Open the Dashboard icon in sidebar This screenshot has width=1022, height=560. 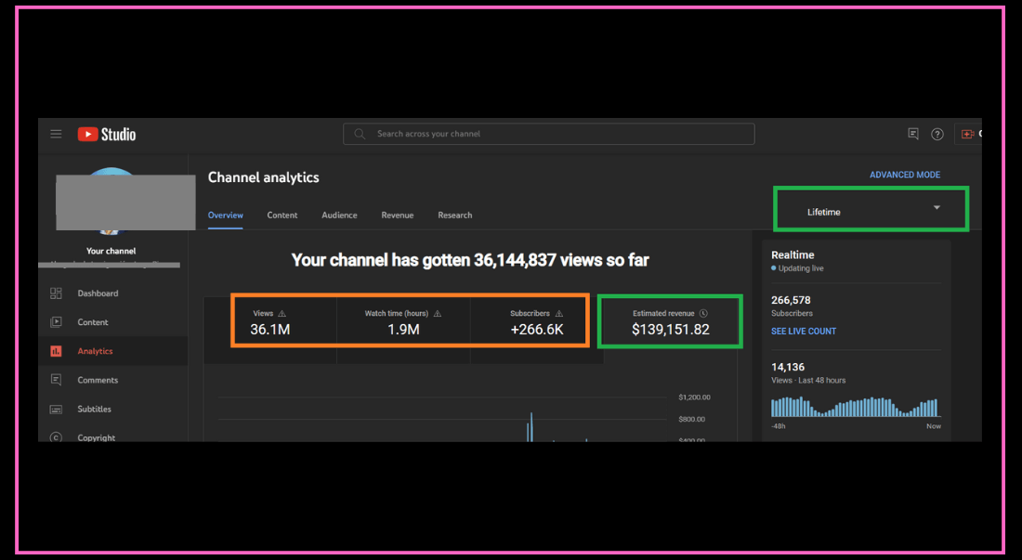coord(57,293)
